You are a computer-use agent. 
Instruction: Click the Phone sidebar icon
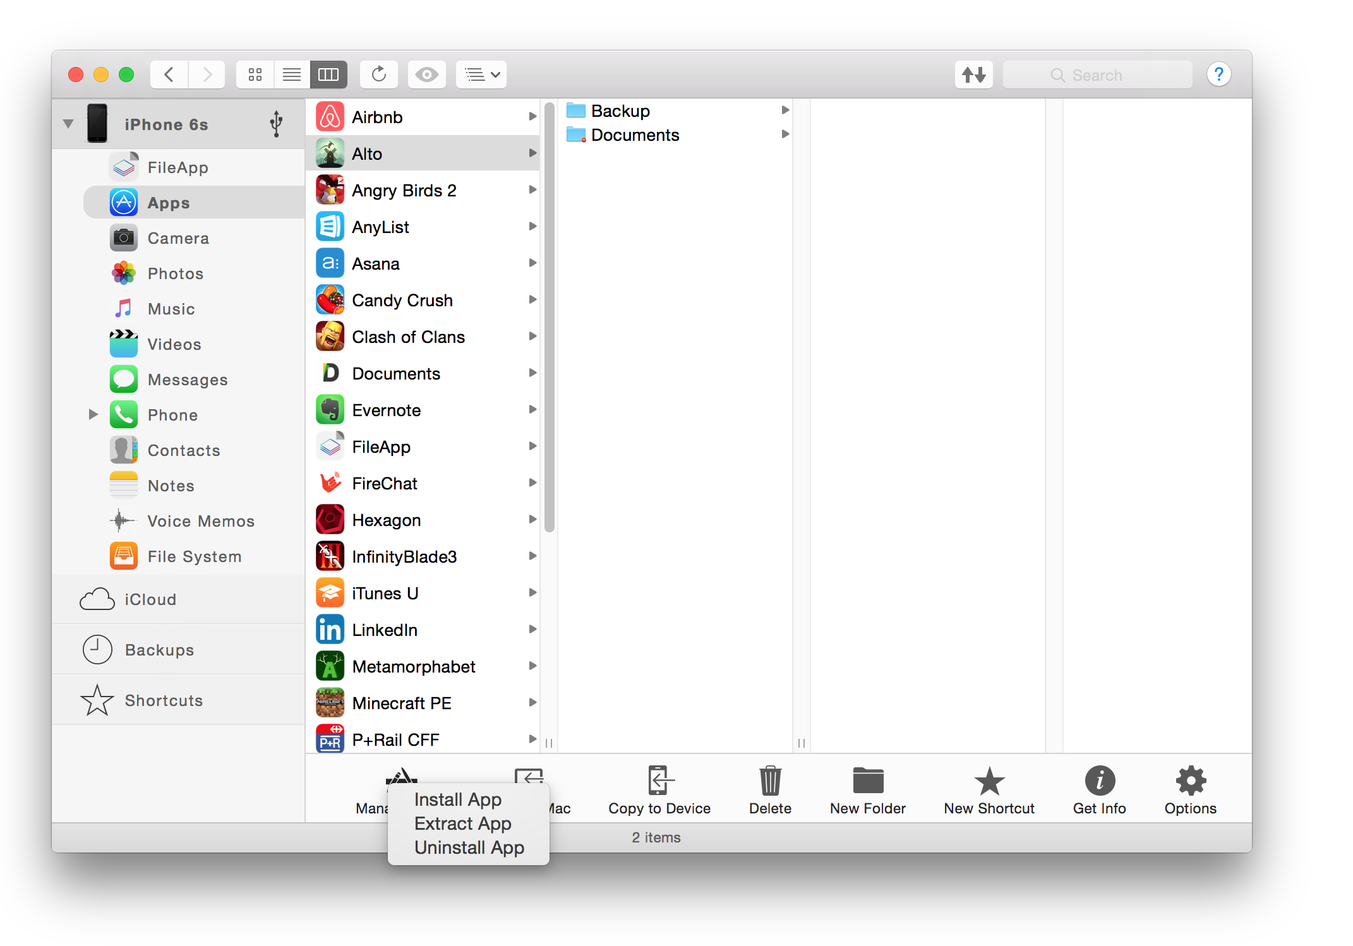(124, 415)
